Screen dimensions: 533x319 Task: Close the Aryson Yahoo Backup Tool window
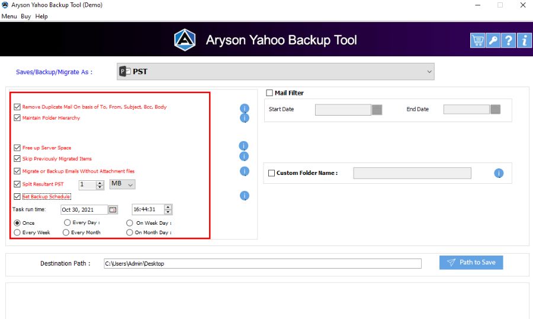(523, 5)
